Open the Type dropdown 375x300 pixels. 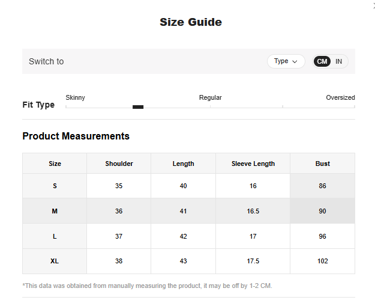(x=286, y=61)
